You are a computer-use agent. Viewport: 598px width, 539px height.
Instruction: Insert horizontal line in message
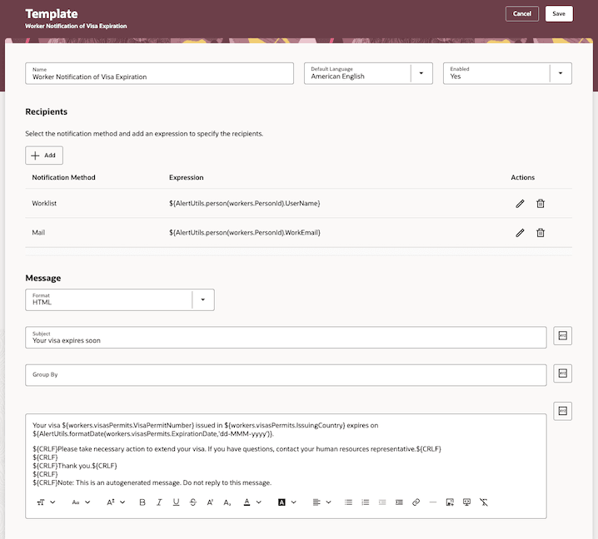pos(433,502)
